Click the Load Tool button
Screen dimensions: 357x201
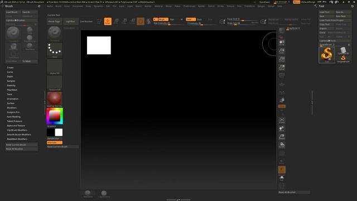click(326, 12)
